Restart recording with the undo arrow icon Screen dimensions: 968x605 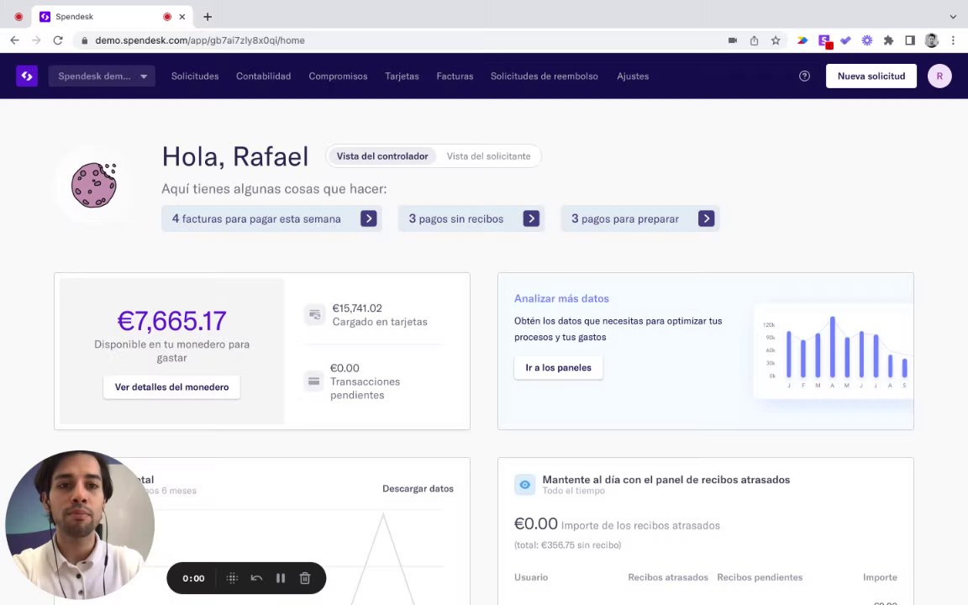256,578
